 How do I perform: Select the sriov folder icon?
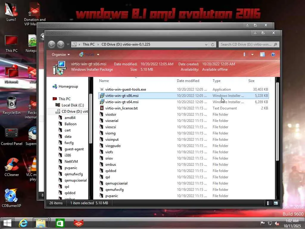(x=102, y=158)
